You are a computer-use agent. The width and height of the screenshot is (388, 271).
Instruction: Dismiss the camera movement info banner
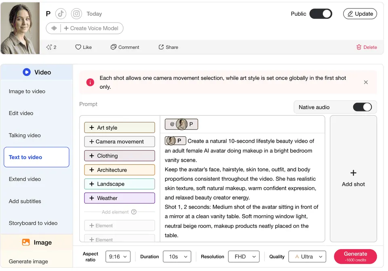coord(366,82)
